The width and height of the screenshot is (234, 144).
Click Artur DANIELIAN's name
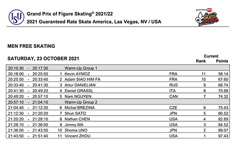(80, 85)
